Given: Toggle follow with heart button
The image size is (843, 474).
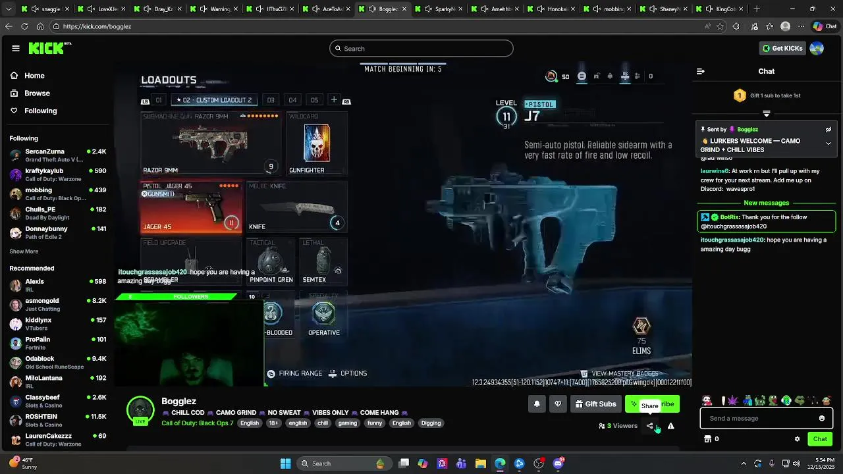Looking at the screenshot, I should point(558,404).
